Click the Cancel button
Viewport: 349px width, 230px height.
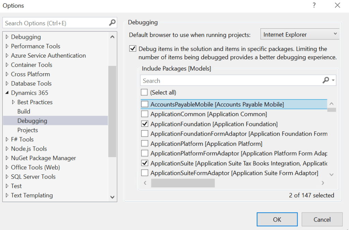click(x=322, y=219)
